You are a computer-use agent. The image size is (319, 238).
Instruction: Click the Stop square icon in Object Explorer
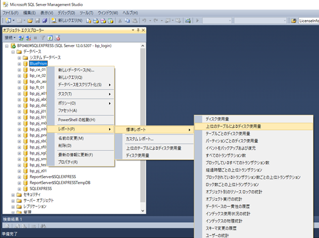click(x=35, y=38)
